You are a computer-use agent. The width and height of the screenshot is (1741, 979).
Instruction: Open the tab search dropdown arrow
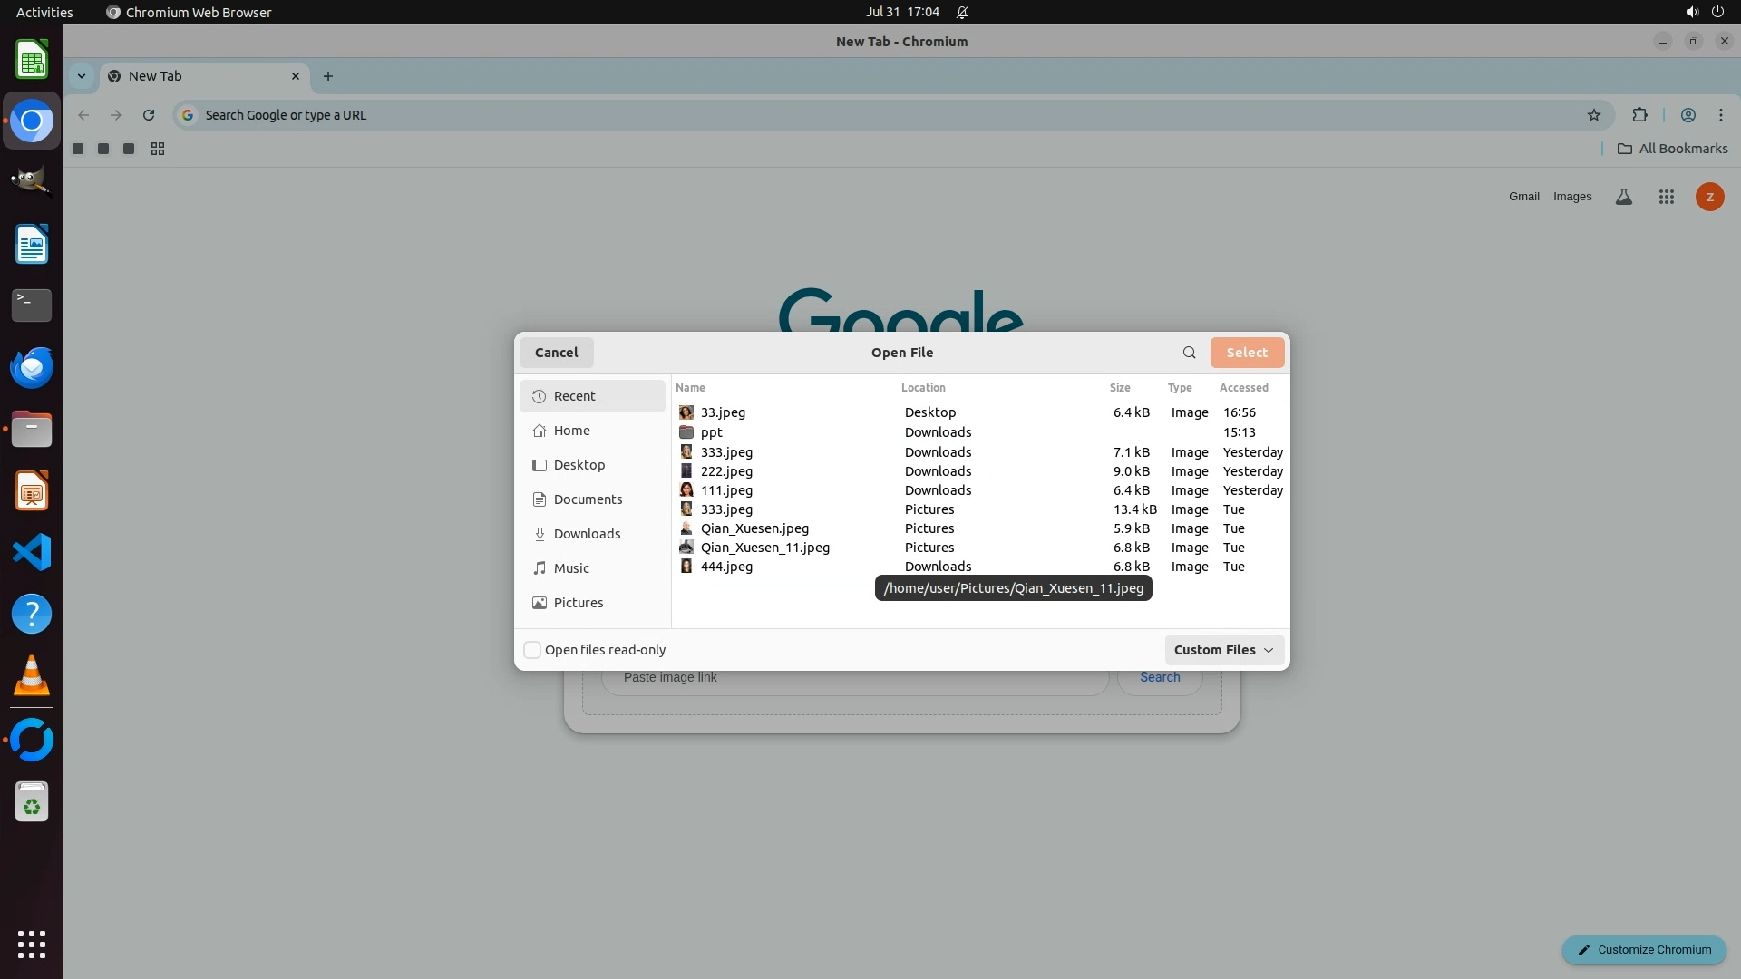[82, 76]
